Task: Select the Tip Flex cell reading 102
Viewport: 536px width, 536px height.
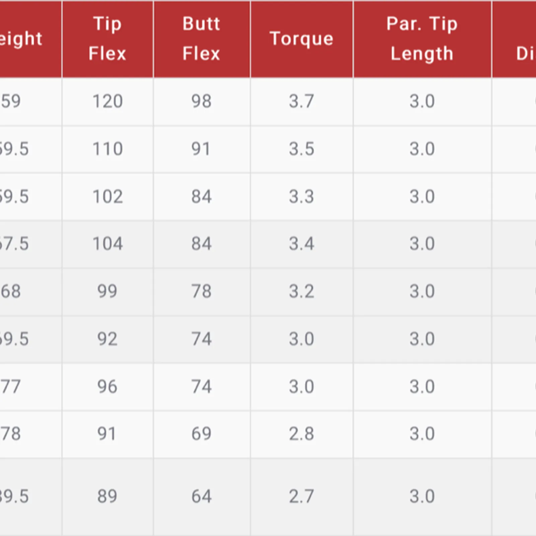Action: (x=108, y=196)
